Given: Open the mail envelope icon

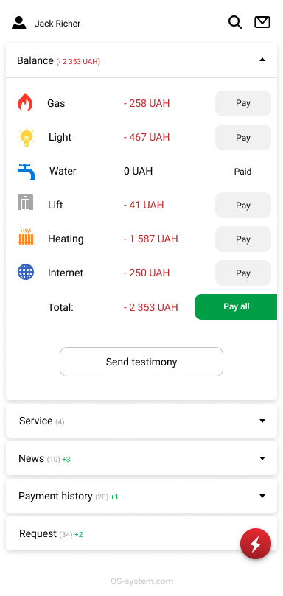Looking at the screenshot, I should pos(262,22).
